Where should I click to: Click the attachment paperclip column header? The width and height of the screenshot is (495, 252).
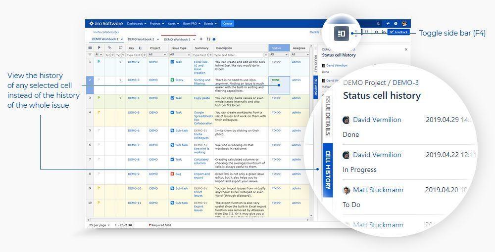click(x=109, y=48)
